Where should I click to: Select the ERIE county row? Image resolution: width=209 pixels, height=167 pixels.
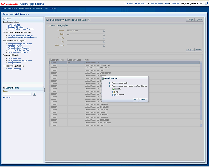124,125
